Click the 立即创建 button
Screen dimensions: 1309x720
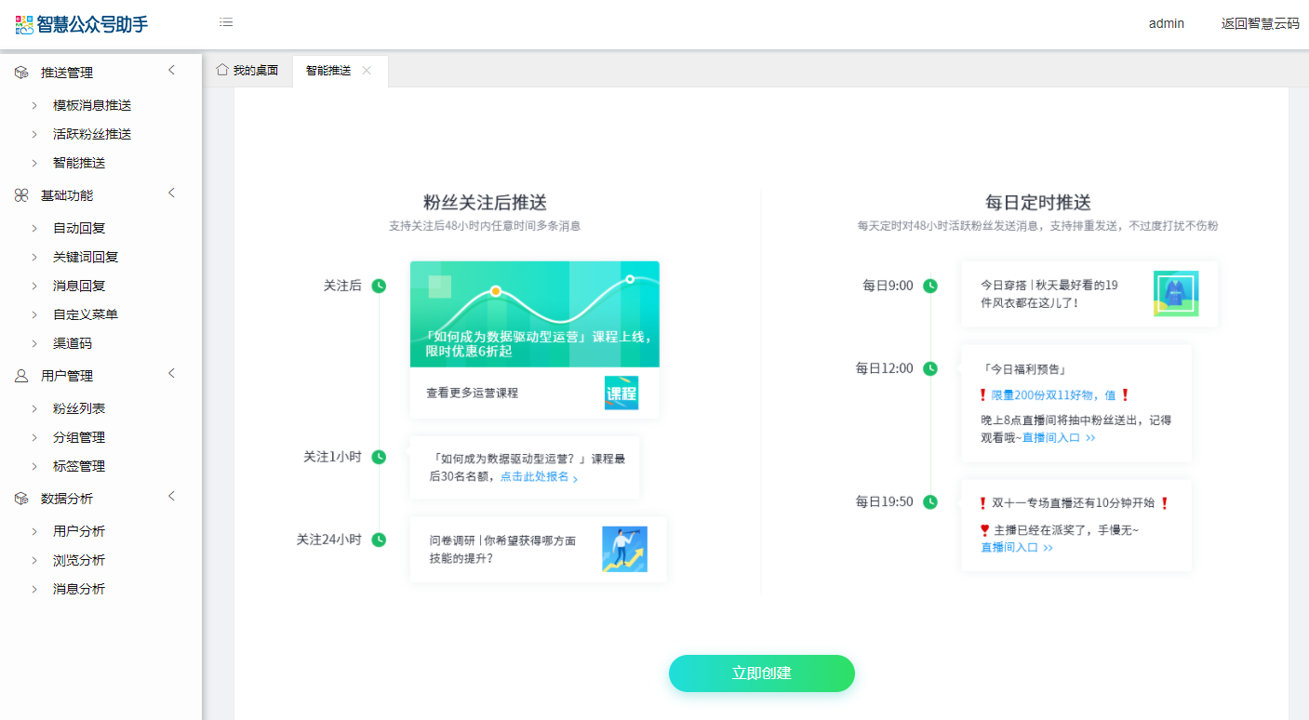(761, 673)
